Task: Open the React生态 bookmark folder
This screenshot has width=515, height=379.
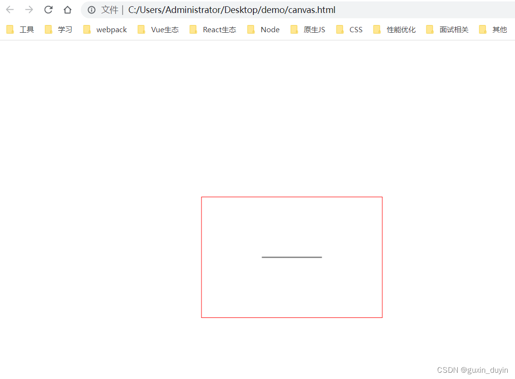Action: 213,29
